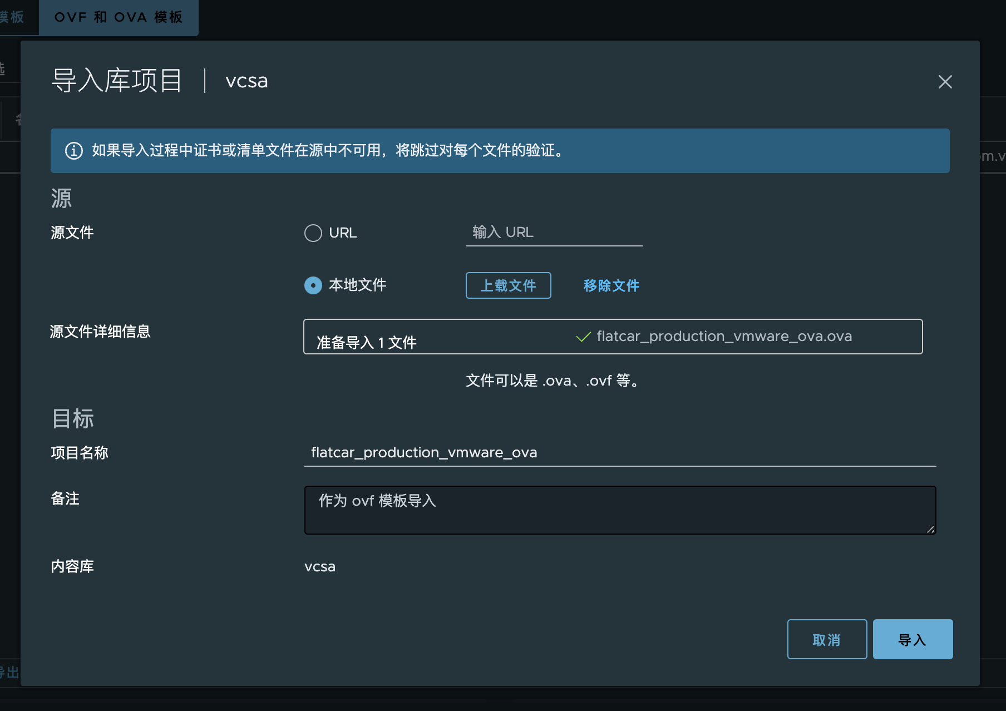Viewport: 1006px width, 711px height.
Task: Click the green checkmark beside flatcar_production_vmware_ova.ova
Action: [583, 337]
